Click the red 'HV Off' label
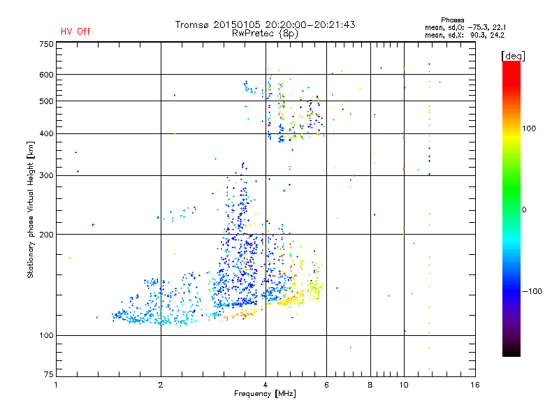The image size is (559, 419). (75, 31)
